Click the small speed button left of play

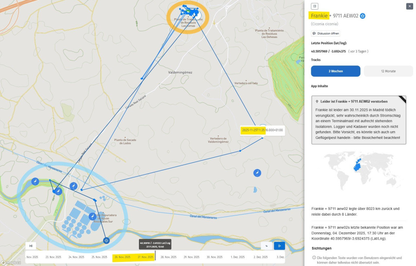266,246
